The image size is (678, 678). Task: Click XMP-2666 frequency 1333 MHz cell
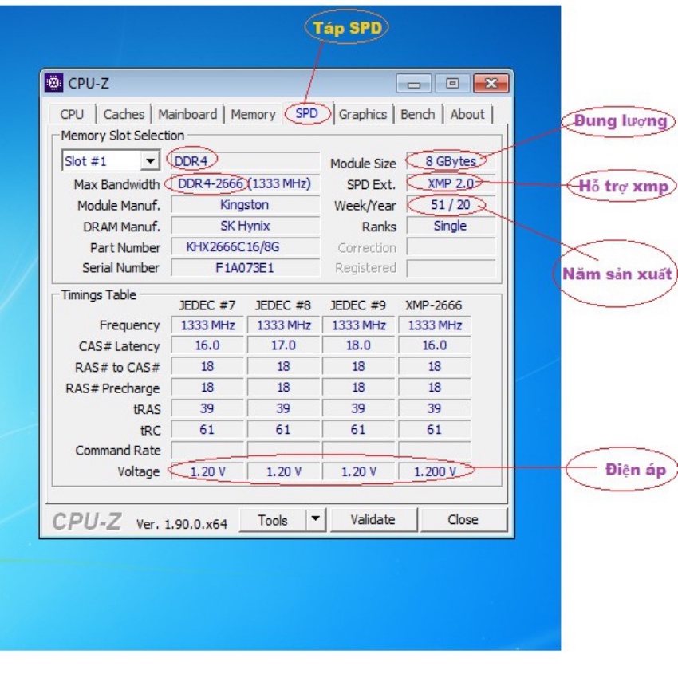435,325
